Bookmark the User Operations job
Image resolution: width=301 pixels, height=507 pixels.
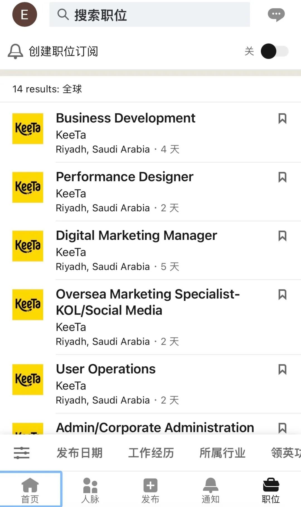[282, 370]
